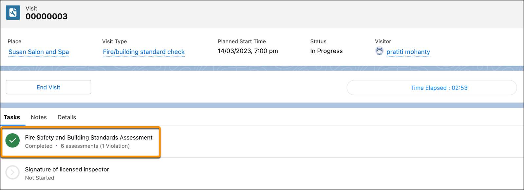Click the Time Elapsed timer pill
Viewport: 524px width, 190px height.
click(432, 88)
